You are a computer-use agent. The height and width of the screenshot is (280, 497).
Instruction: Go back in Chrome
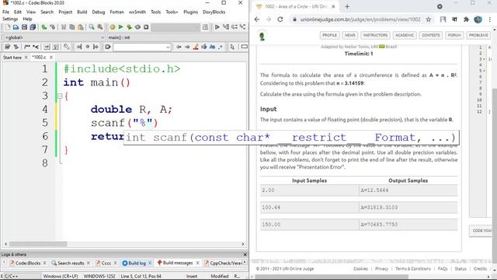[257, 19]
